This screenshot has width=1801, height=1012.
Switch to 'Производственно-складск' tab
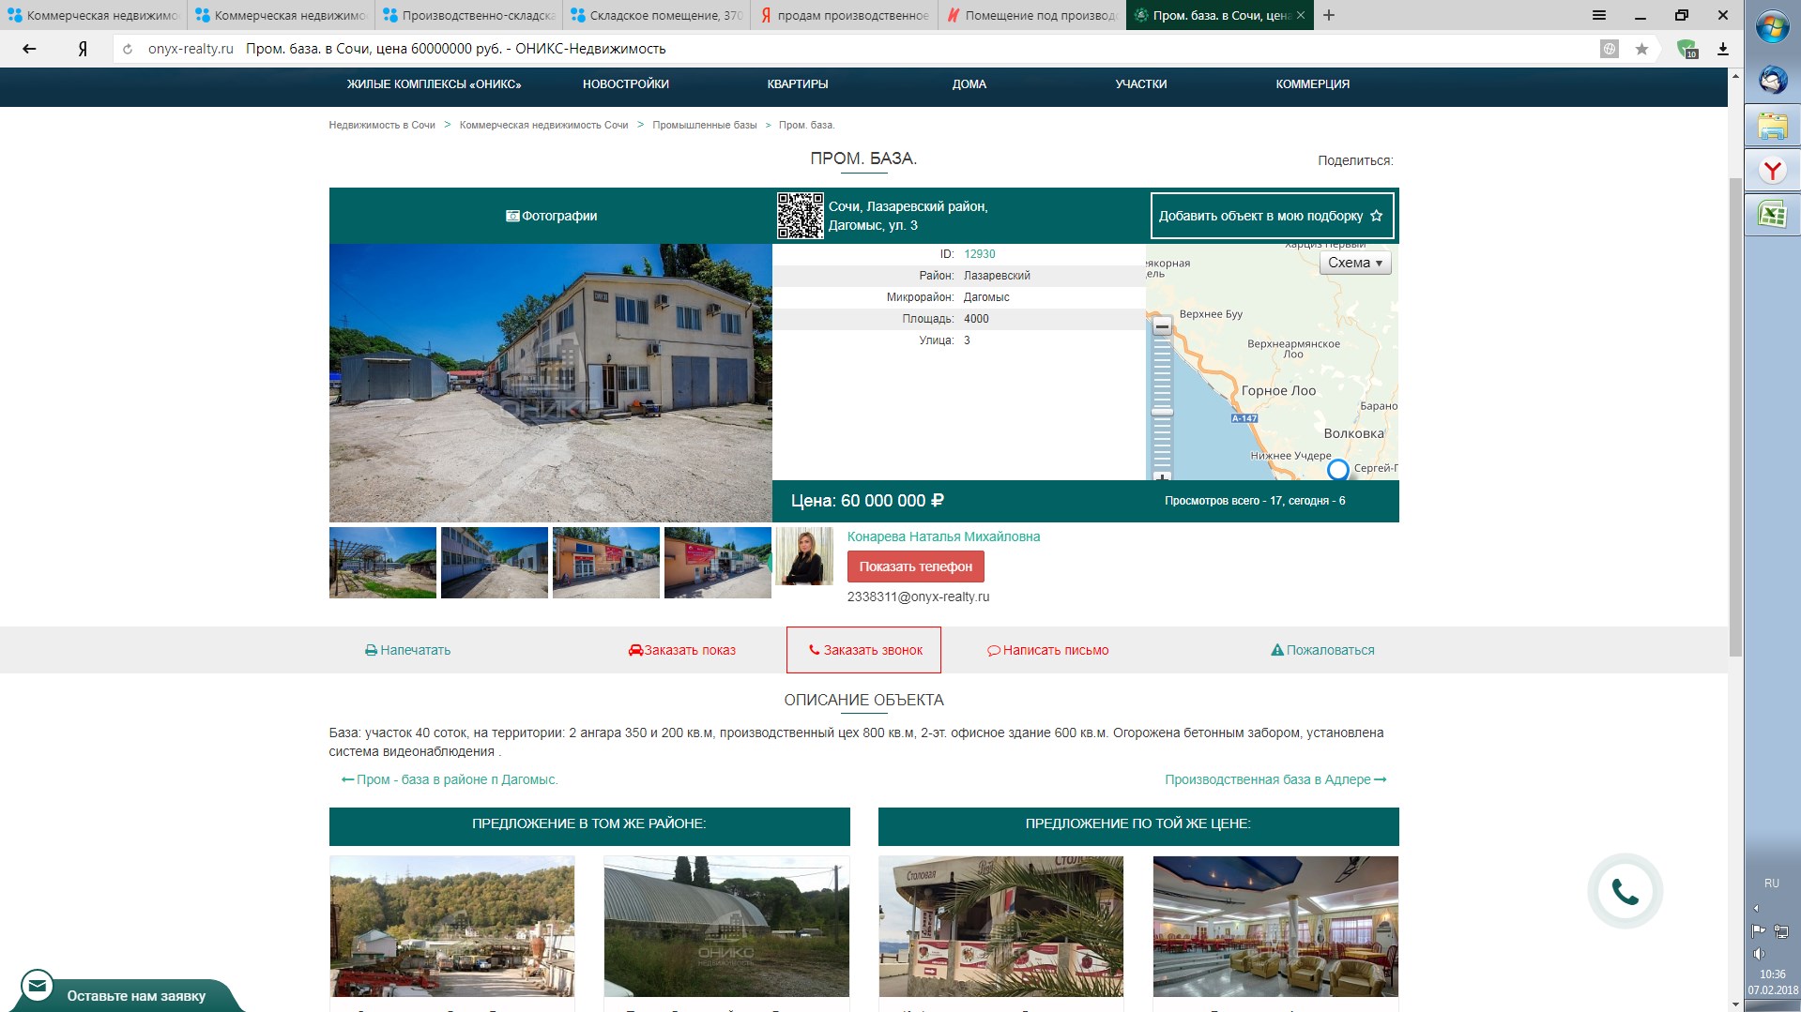(x=468, y=15)
